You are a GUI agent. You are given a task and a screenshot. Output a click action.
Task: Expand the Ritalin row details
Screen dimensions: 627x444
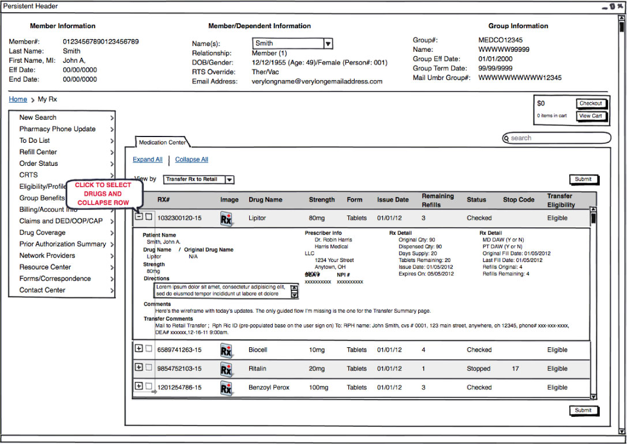(138, 367)
